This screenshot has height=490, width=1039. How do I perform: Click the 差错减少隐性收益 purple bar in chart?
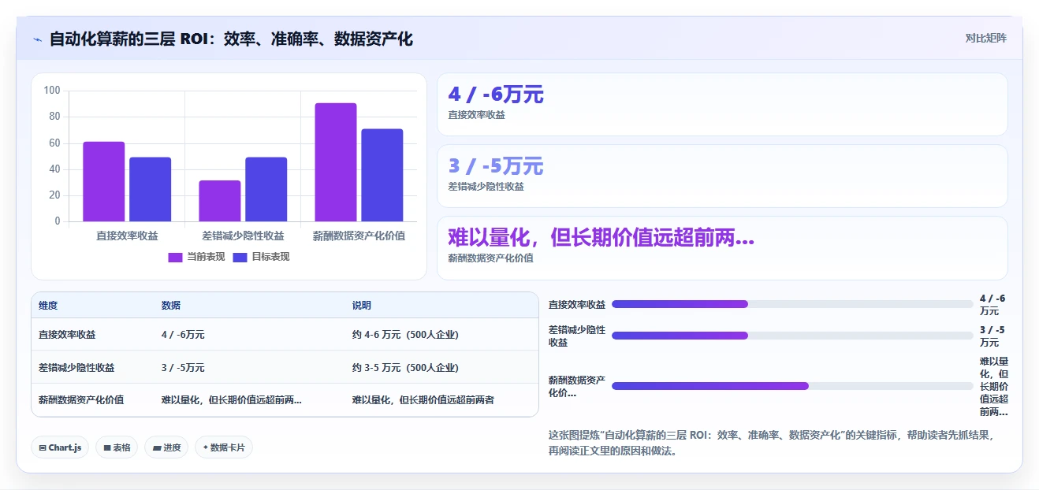[x=220, y=201]
